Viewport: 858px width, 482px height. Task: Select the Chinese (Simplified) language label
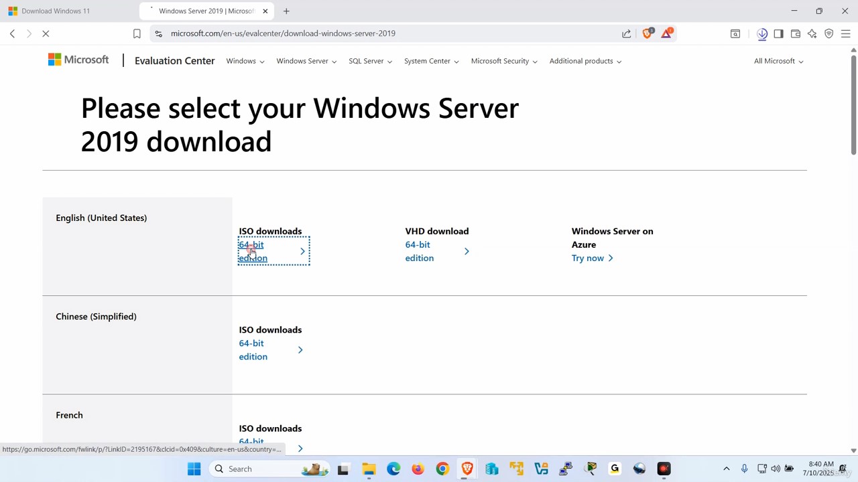tap(96, 316)
